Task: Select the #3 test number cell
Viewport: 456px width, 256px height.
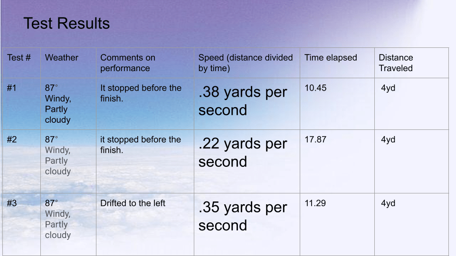Action: pos(21,224)
